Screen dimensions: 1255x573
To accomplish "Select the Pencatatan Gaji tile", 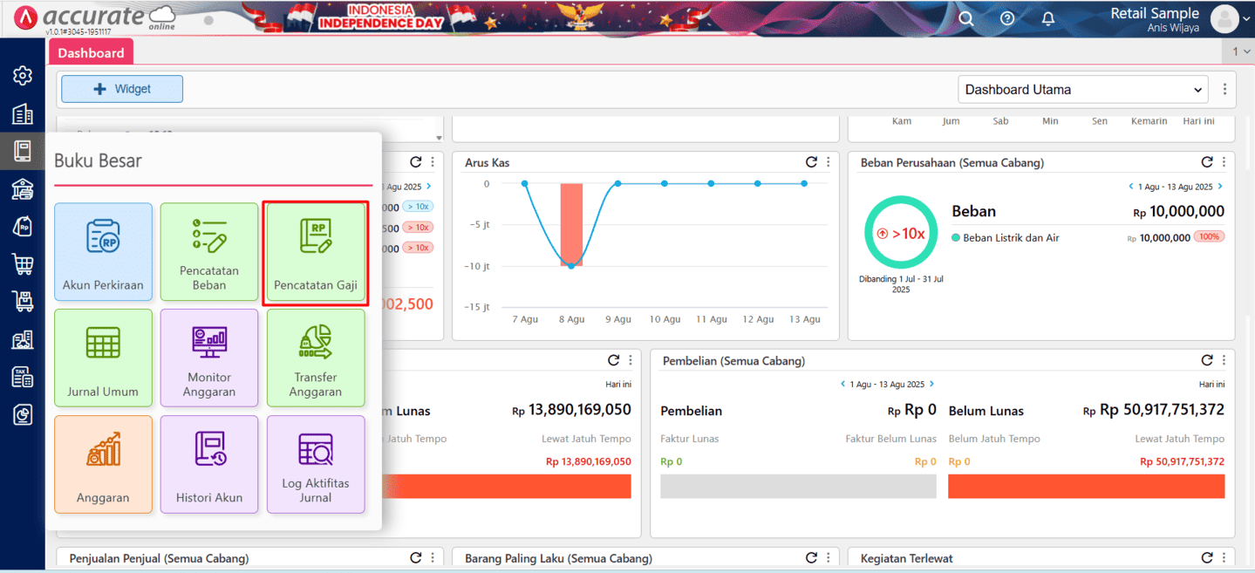I will click(x=316, y=252).
